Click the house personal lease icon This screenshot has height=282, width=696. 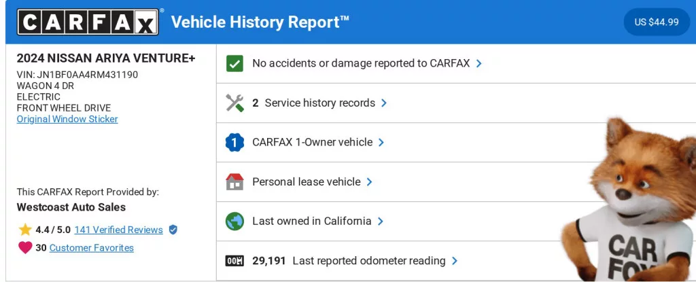tap(234, 182)
